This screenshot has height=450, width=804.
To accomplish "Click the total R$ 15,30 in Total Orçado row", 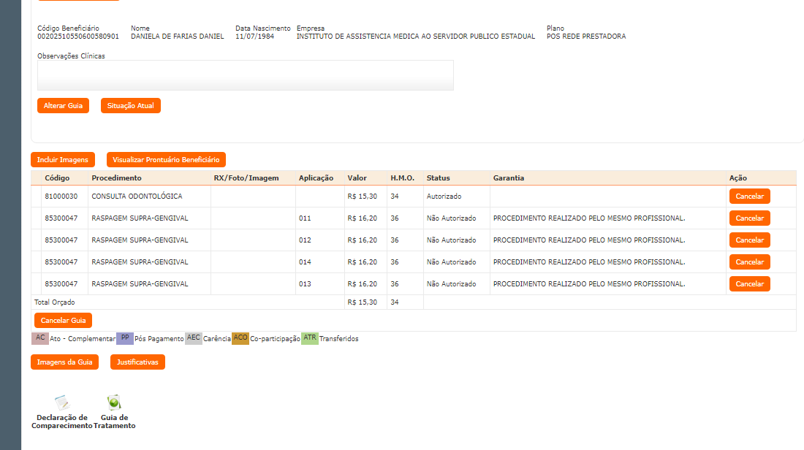I will 362,302.
